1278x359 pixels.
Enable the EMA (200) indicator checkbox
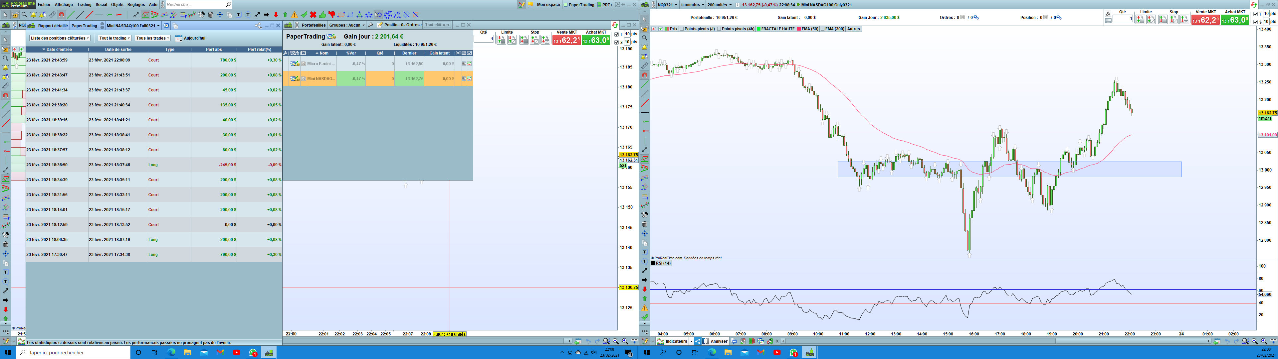pos(823,29)
